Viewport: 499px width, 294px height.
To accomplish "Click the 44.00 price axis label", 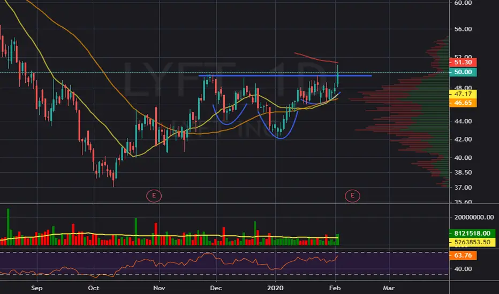I will pyautogui.click(x=463, y=121).
